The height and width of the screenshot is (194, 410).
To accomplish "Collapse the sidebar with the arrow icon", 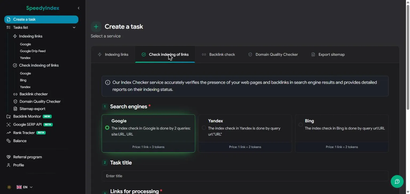I will (x=78, y=8).
